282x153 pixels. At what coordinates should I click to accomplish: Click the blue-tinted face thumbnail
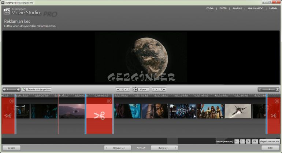tap(127, 111)
